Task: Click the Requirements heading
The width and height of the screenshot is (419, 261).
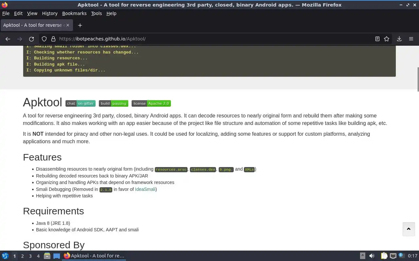Action: (x=53, y=211)
